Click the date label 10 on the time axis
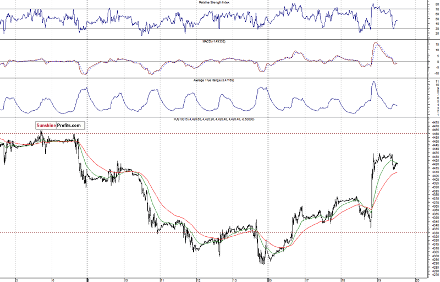Image resolution: width=440 pixels, height=282 pixels. pos(126,279)
